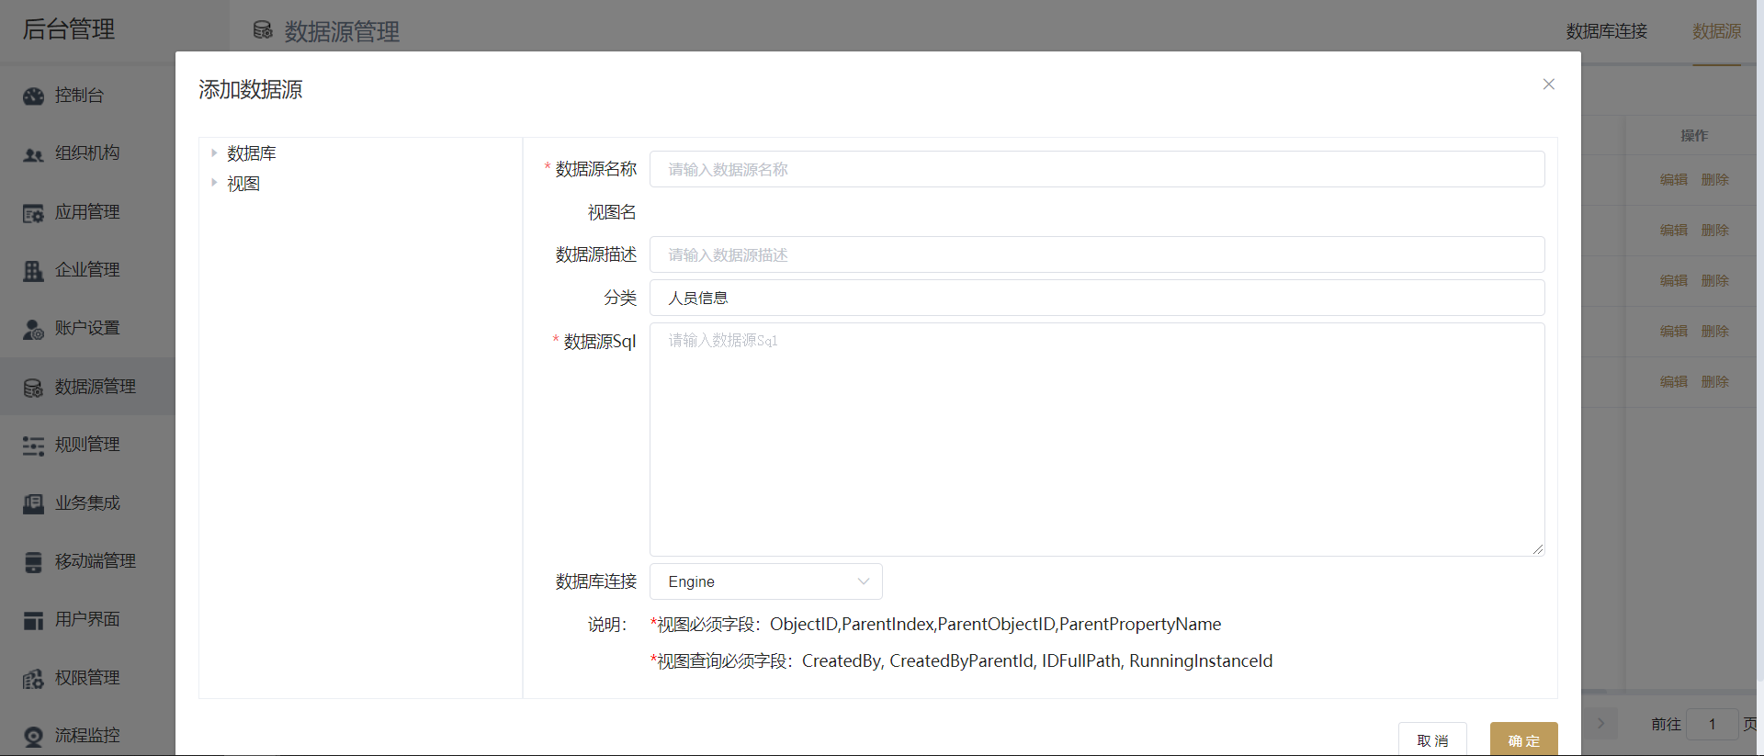The height and width of the screenshot is (756, 1764).
Task: Click 编辑 link in last table row
Action: tap(1674, 382)
